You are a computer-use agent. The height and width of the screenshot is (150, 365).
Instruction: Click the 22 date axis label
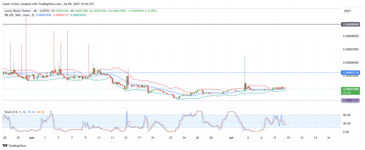pos(170,138)
